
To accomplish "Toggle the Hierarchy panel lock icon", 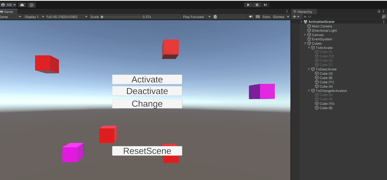I will coord(379,12).
